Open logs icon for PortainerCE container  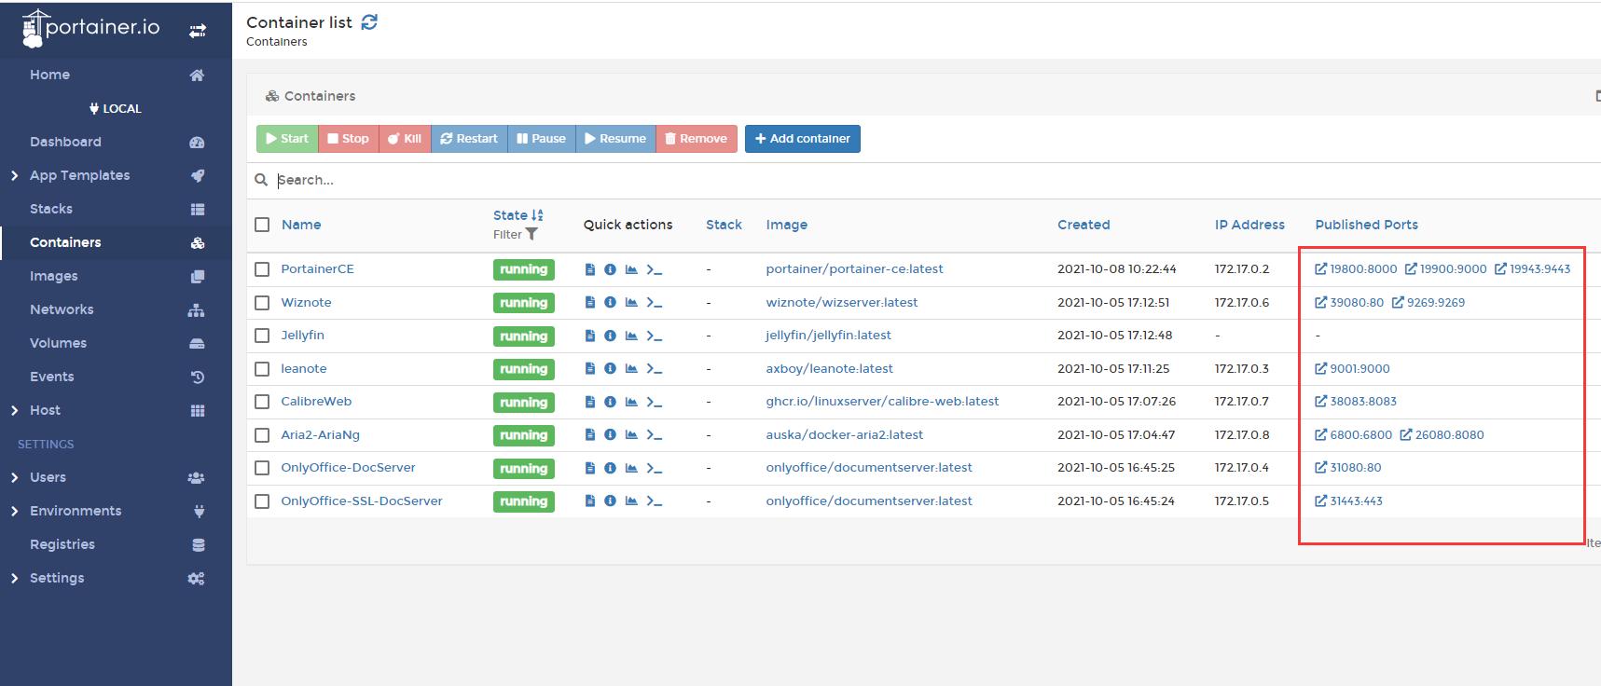click(x=589, y=269)
